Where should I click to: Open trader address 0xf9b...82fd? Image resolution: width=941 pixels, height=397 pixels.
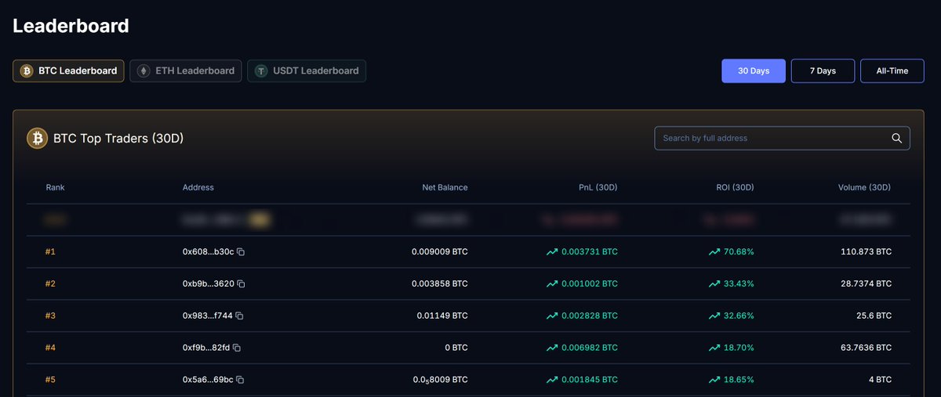pyautogui.click(x=206, y=348)
